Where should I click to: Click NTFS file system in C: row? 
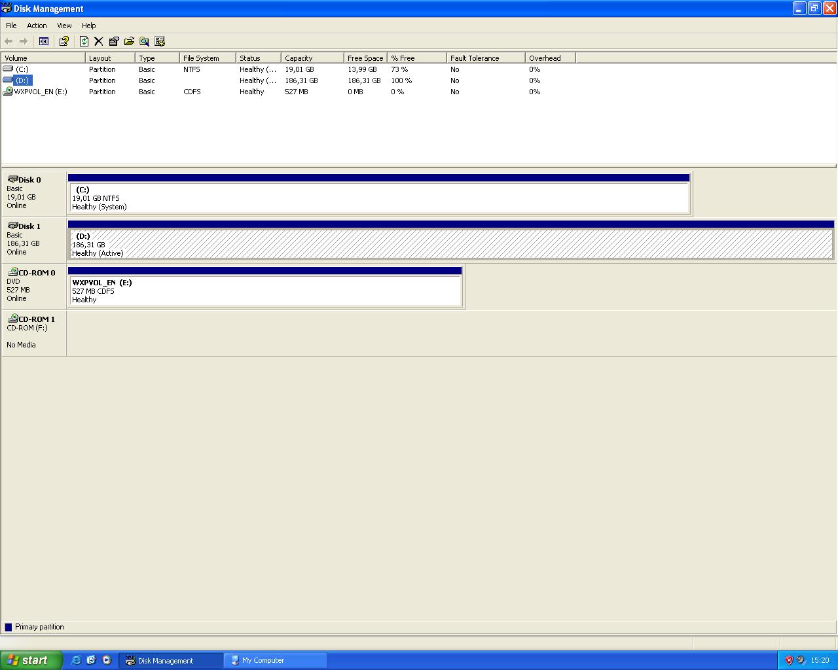pos(192,69)
